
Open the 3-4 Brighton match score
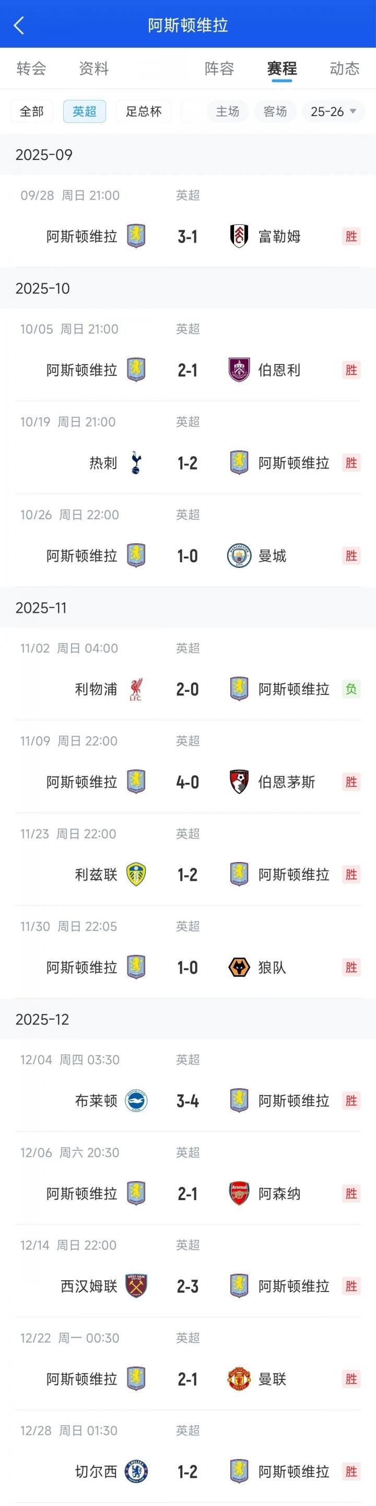187,1101
